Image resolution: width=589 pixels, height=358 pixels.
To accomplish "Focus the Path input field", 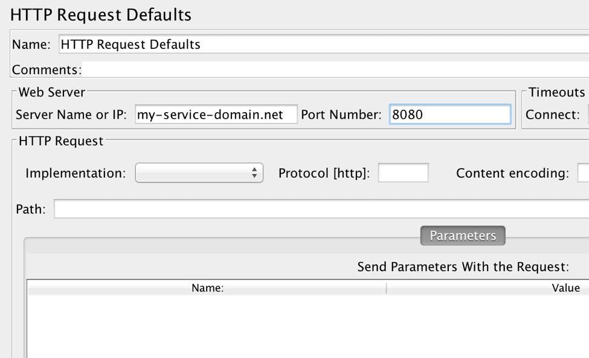I will pyautogui.click(x=321, y=209).
